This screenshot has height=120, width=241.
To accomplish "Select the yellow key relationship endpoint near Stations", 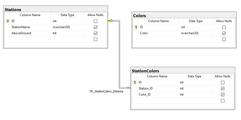I will pos(110,21).
